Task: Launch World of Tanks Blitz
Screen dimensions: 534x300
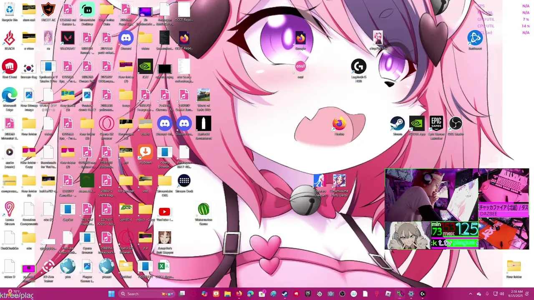Action: (x=203, y=100)
